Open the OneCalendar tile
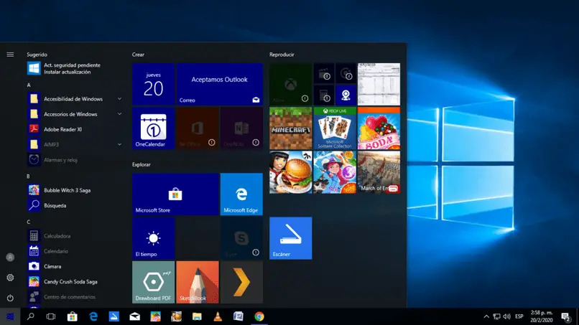 (153, 128)
